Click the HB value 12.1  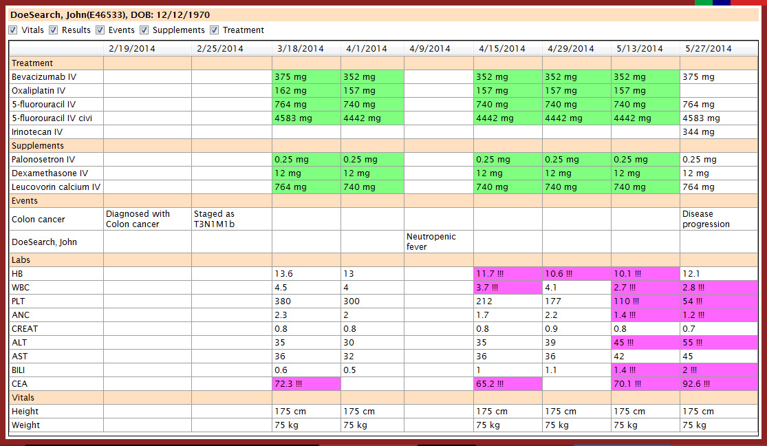coord(719,274)
